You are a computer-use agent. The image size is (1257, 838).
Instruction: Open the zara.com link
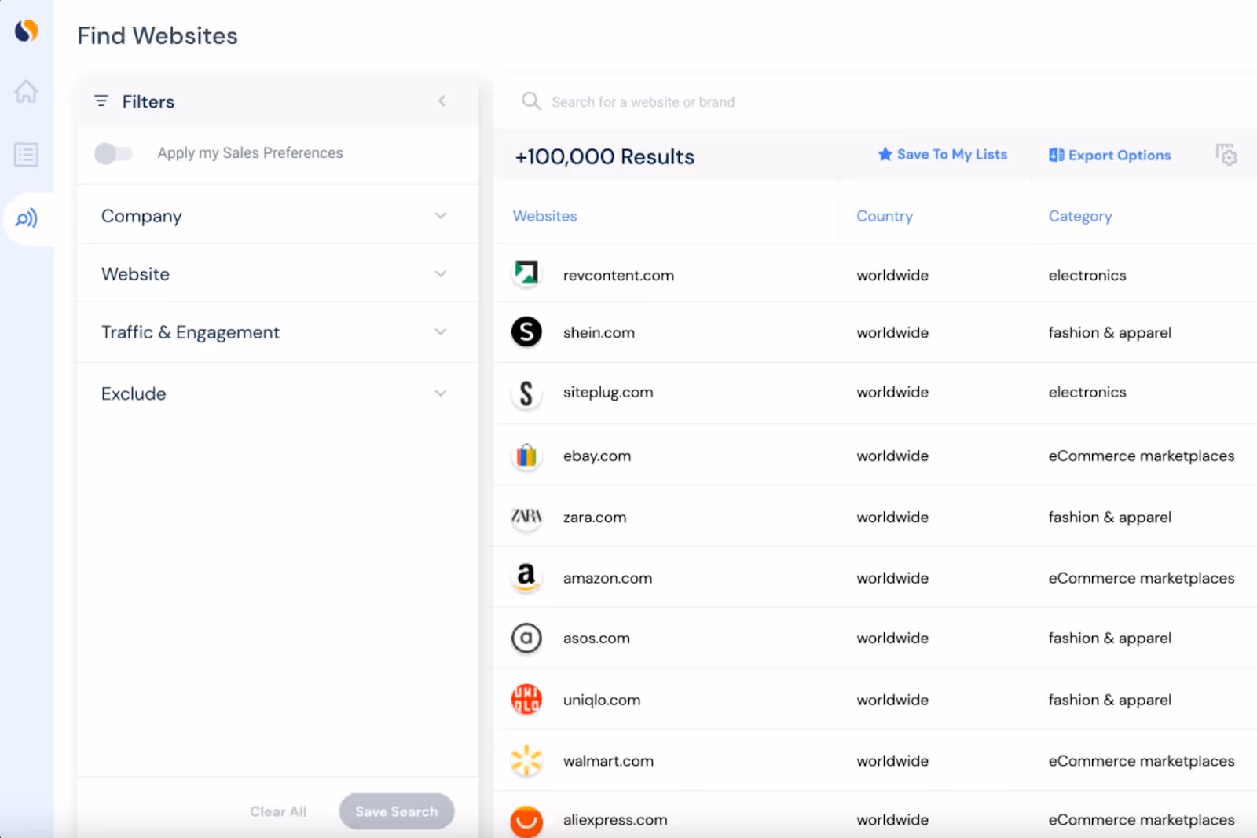click(x=595, y=517)
